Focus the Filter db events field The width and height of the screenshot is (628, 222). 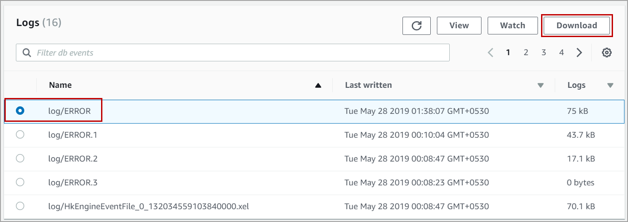[x=238, y=53]
